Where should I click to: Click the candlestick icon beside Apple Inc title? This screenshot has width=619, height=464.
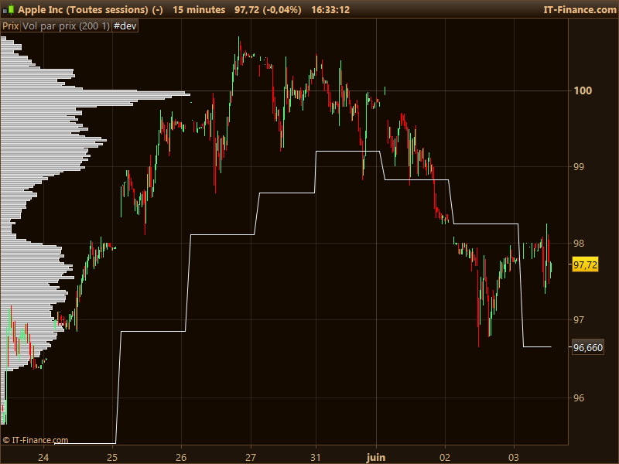[x=9, y=9]
